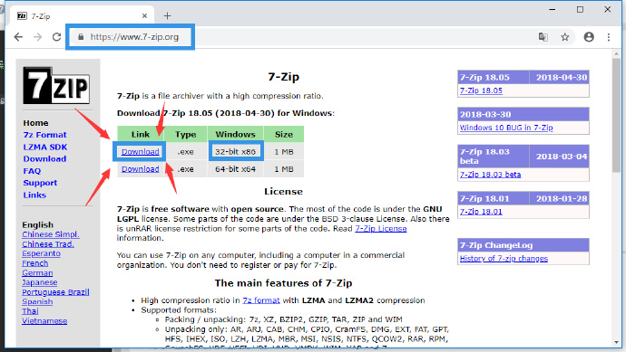This screenshot has height=352, width=626.
Task: Close the 7-Zip browser tab
Action: [x=144, y=16]
